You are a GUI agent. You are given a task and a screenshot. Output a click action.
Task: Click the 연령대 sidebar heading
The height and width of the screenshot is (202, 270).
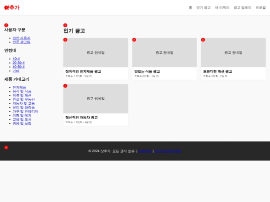(x=10, y=50)
